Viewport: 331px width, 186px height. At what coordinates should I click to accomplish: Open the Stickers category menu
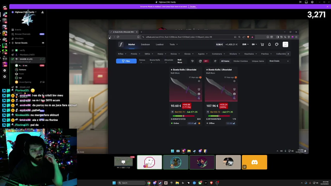[235, 54]
